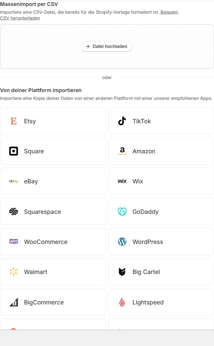Click the oder separator text

(107, 78)
